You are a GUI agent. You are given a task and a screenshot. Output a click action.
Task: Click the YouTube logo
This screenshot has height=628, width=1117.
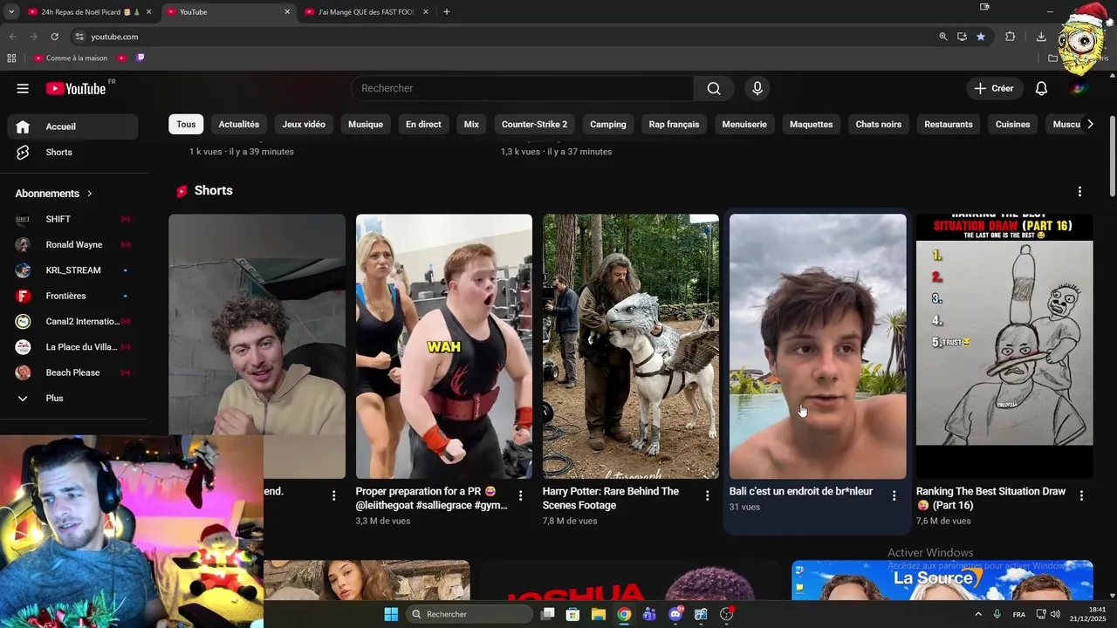coord(76,88)
